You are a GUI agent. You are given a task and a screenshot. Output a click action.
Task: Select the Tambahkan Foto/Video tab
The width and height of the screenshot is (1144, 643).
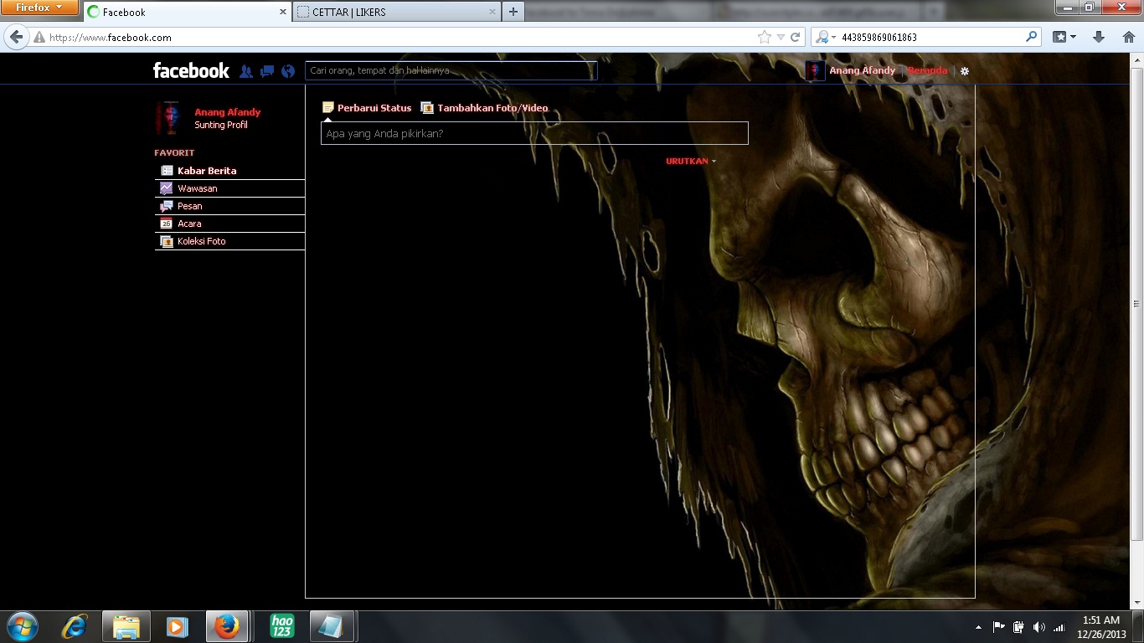[x=485, y=107]
